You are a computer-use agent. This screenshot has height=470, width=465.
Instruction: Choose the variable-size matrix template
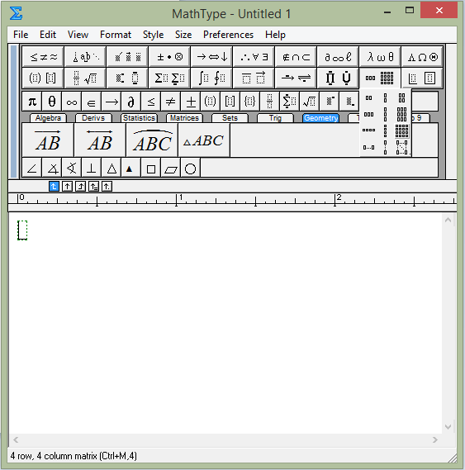click(401, 147)
